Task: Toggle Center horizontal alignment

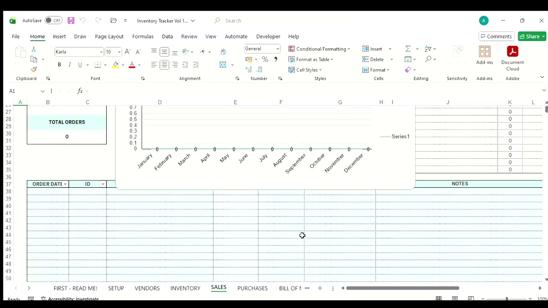Action: point(164,65)
